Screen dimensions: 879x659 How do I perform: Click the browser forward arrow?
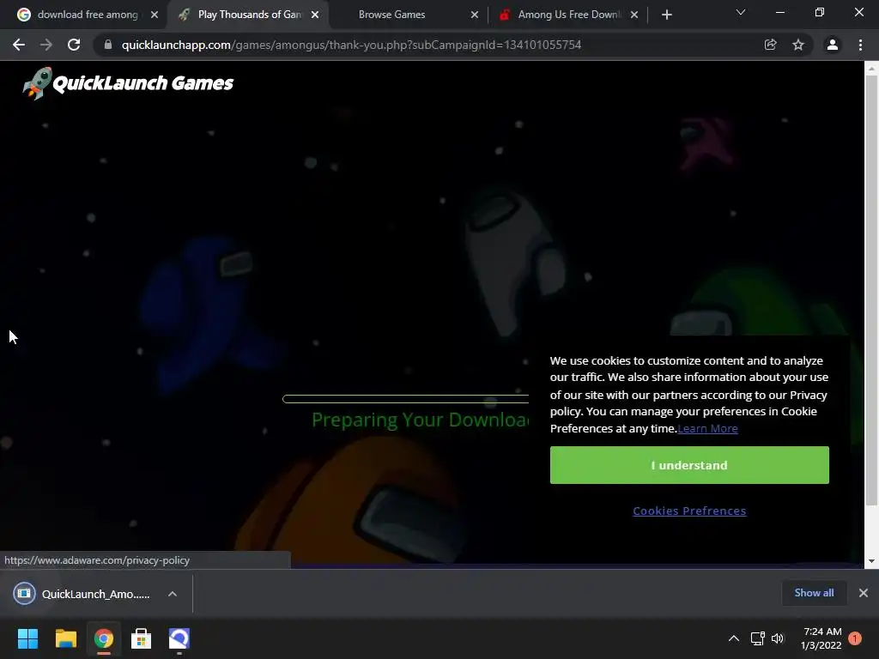click(46, 45)
